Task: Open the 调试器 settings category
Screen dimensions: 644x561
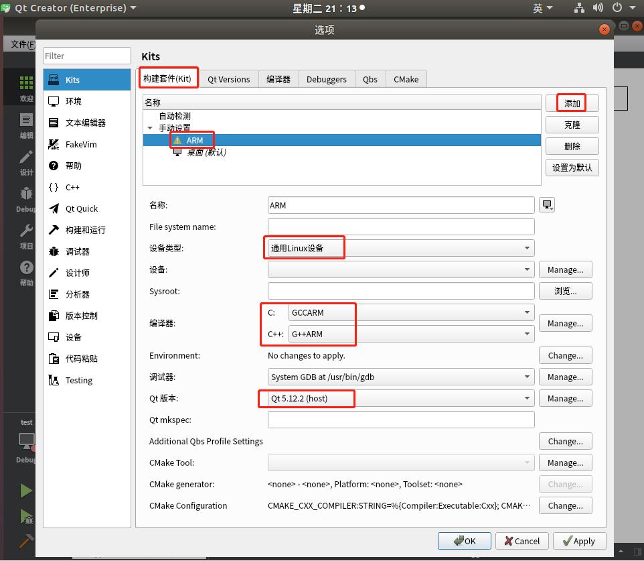Action: [x=86, y=251]
